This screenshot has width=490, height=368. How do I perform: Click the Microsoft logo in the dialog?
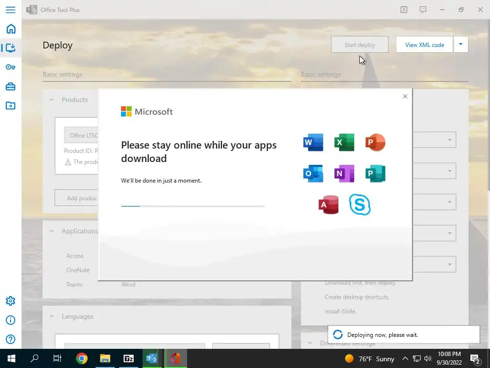tap(146, 111)
